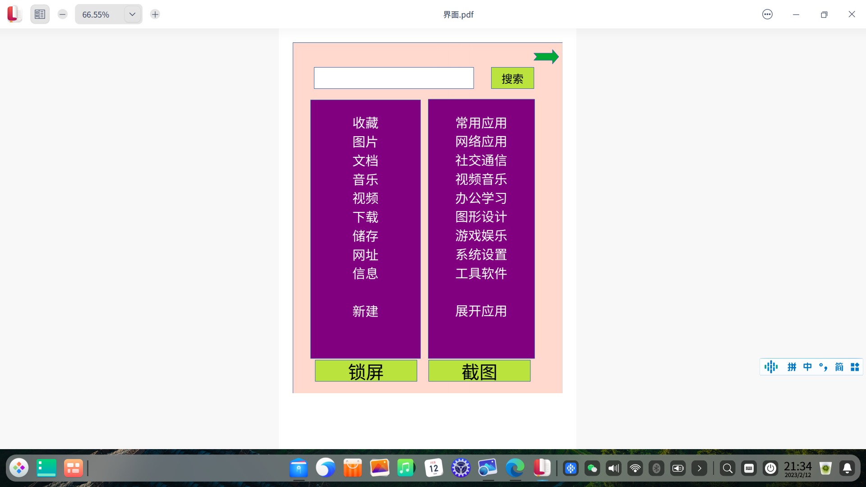Open the more options ellipsis menu

tap(767, 14)
